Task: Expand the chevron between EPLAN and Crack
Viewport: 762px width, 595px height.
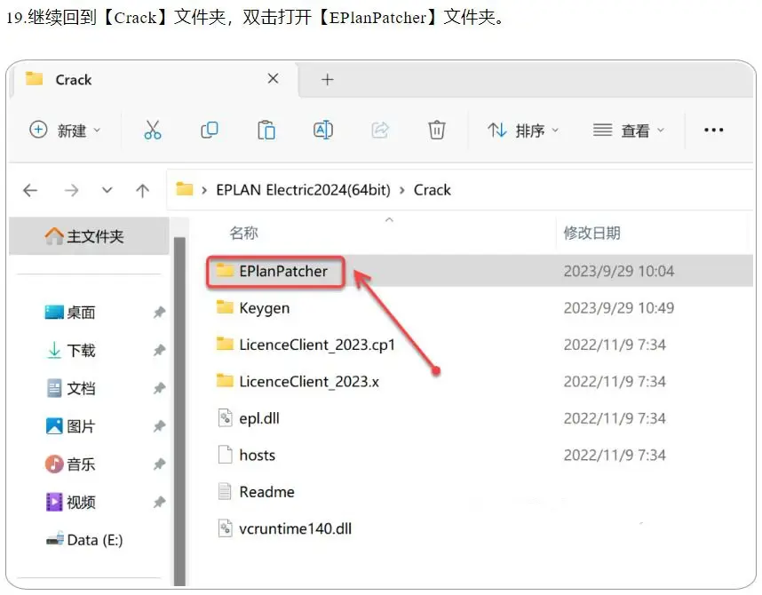Action: (x=402, y=190)
